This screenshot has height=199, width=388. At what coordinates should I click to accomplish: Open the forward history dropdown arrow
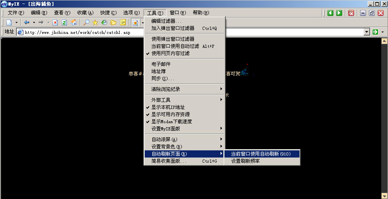pos(48,22)
